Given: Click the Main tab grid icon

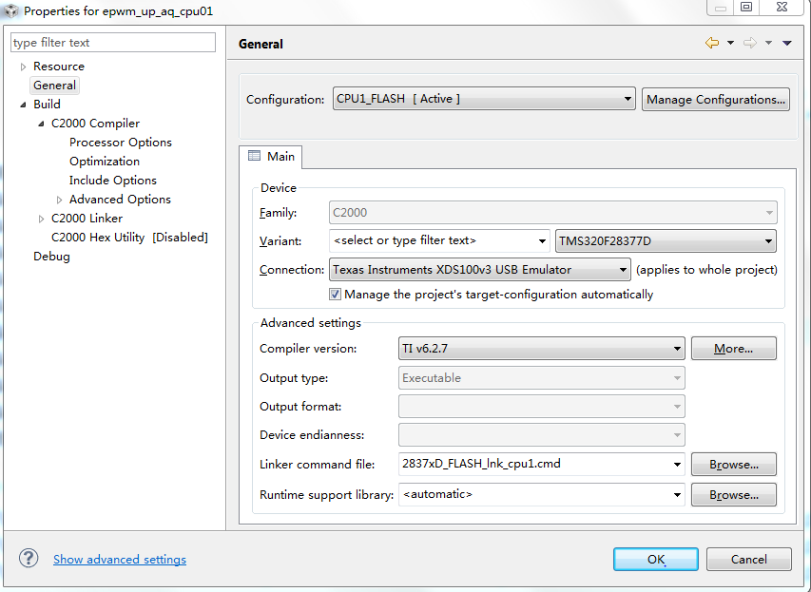Looking at the screenshot, I should (x=254, y=156).
